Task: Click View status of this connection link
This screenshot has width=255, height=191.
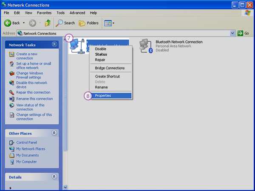Action: point(30,107)
